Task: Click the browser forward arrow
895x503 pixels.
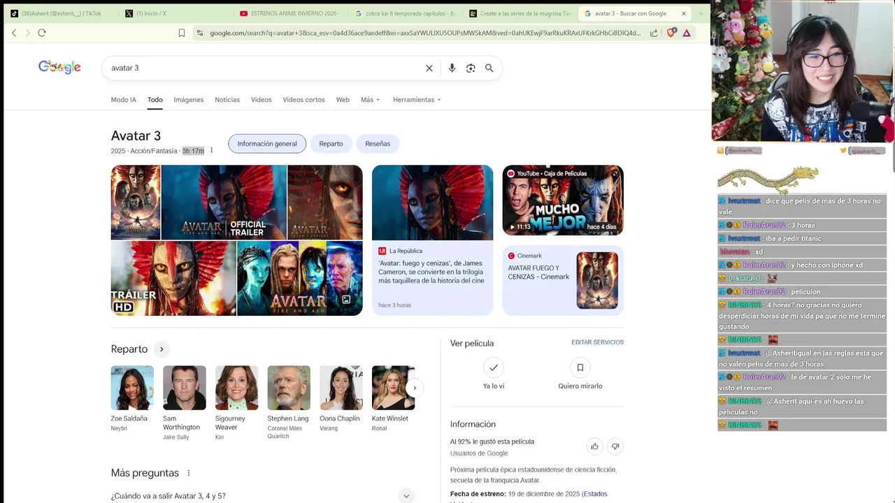Action: (27, 33)
